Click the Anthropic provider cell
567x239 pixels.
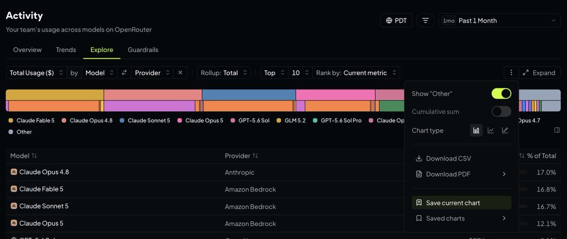(240, 172)
